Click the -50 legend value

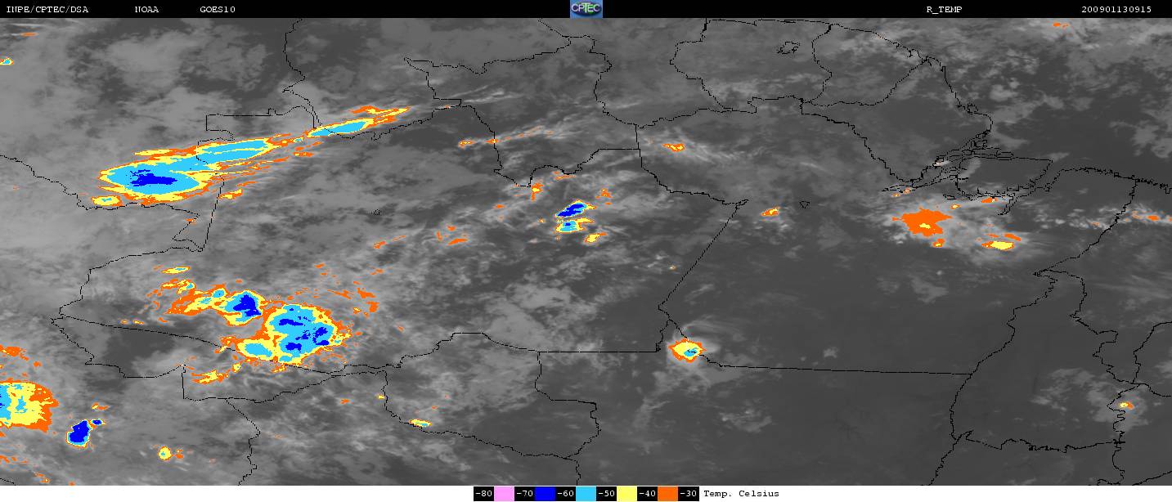click(x=606, y=494)
